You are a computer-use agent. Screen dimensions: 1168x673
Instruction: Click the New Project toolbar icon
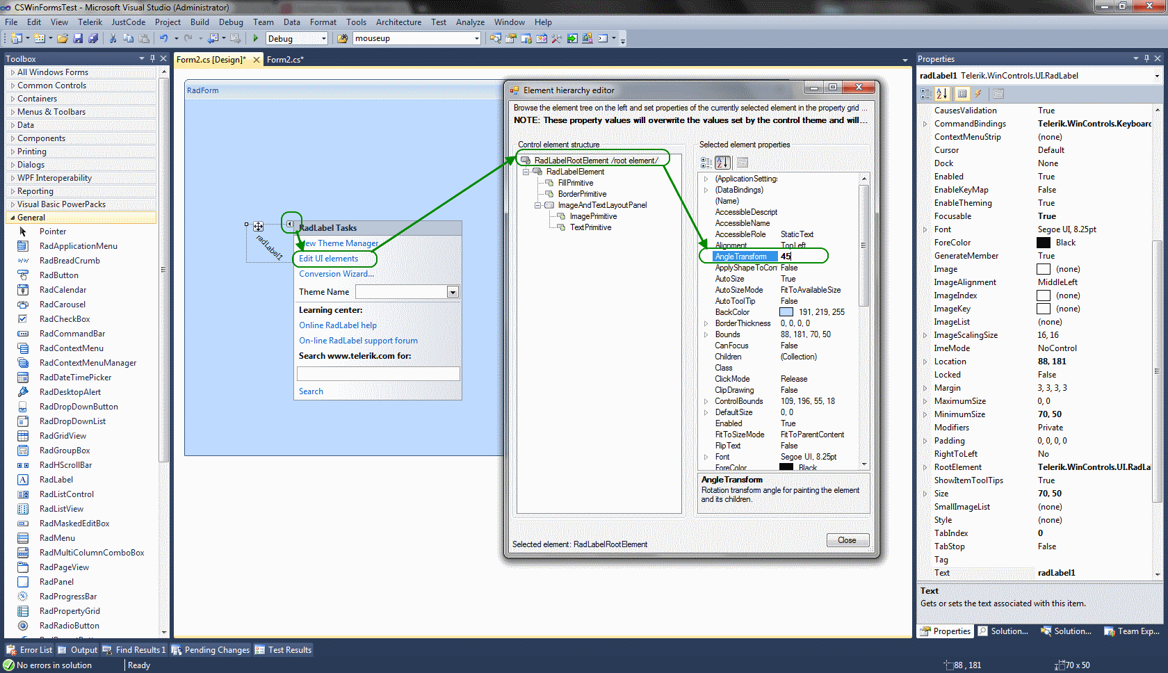(16, 38)
